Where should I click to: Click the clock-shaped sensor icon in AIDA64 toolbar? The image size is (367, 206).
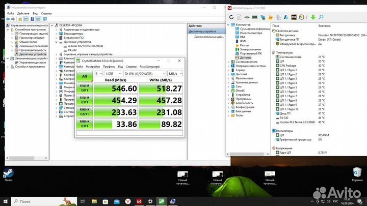302,17
